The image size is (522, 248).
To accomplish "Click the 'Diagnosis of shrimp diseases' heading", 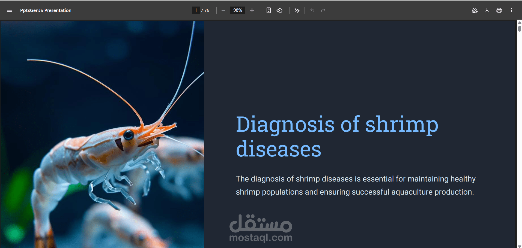I will (x=337, y=136).
